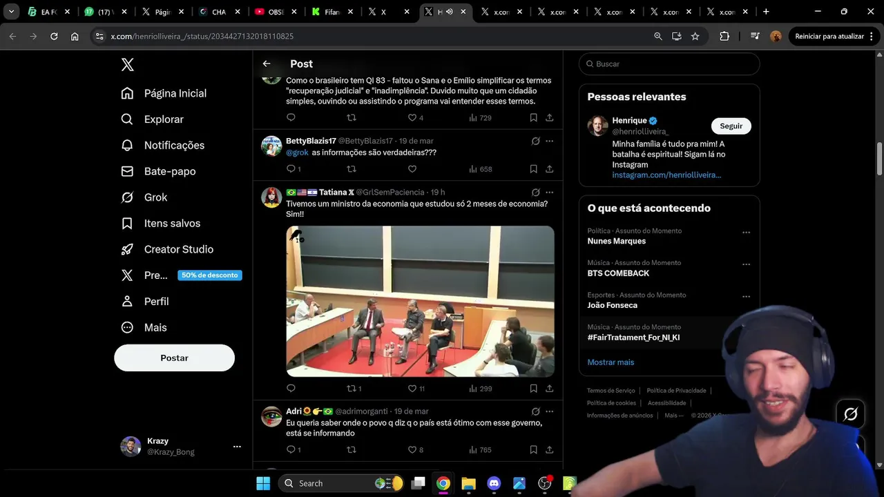The width and height of the screenshot is (884, 497).
Task: Click the @grok mention link
Action: 297,153
